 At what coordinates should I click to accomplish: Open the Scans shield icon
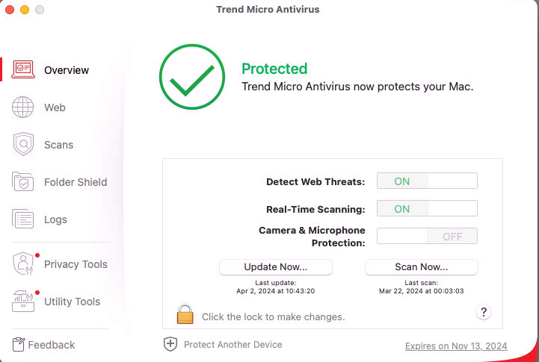pos(23,145)
